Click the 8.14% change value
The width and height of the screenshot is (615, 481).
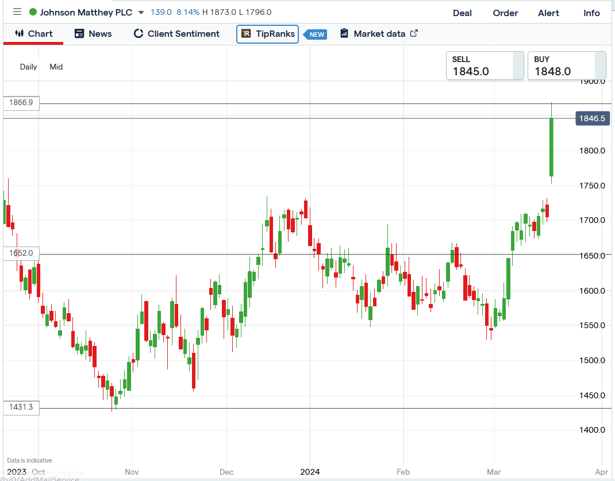pyautogui.click(x=188, y=12)
